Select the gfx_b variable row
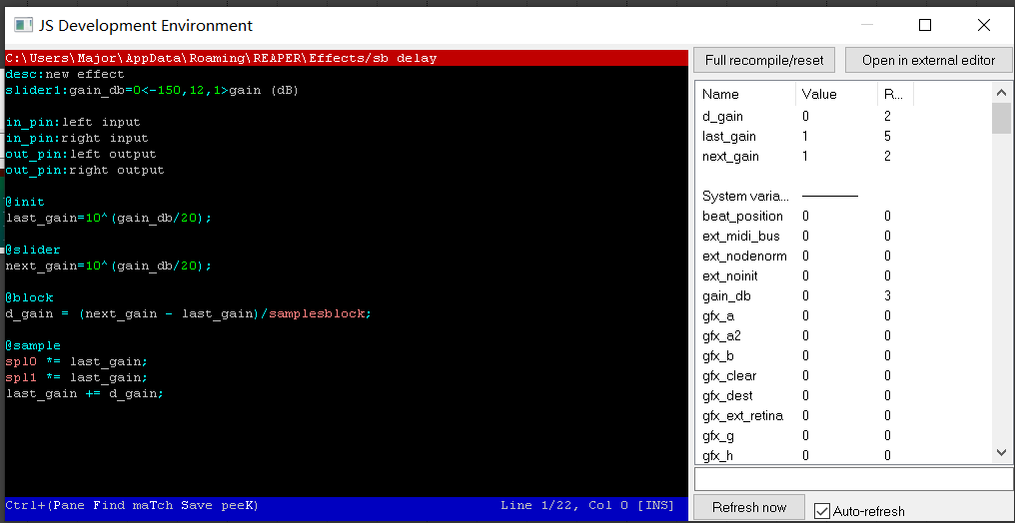Screen dimensions: 1015x523 point(843,356)
